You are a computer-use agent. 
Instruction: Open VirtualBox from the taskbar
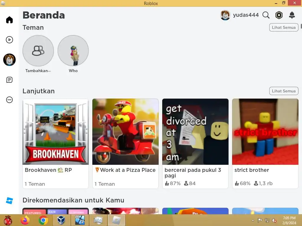tap(61, 220)
